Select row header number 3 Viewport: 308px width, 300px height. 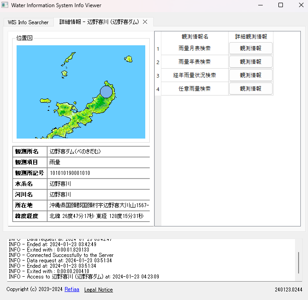tap(158, 75)
